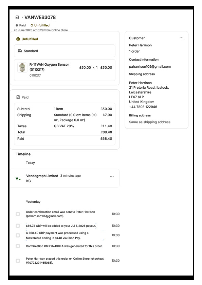
Task: Click the Unfulfilled box icon in card header
Action: (18, 39)
